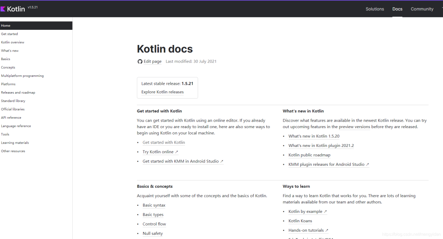Click the external link arrow next to Hands-on tutorials
Viewport: 443px width, 239px height.
coord(327,230)
